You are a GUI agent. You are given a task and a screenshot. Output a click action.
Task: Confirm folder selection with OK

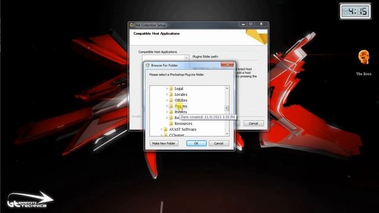pyautogui.click(x=196, y=143)
